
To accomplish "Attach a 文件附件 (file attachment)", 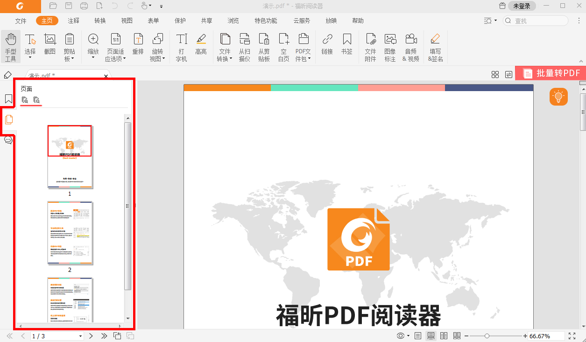I will coord(370,45).
